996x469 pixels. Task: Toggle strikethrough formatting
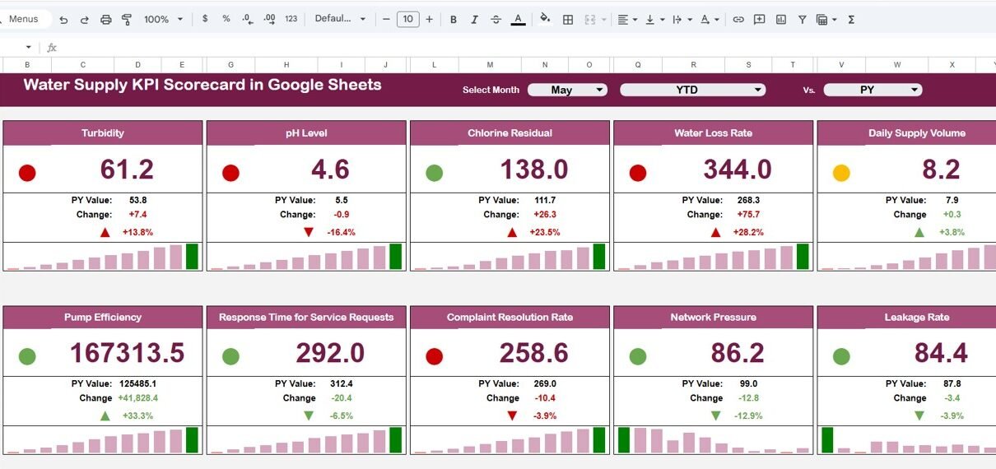pyautogui.click(x=496, y=19)
